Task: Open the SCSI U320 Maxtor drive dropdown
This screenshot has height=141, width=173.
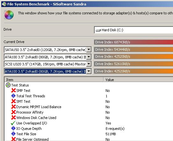Action: [x=89, y=64]
